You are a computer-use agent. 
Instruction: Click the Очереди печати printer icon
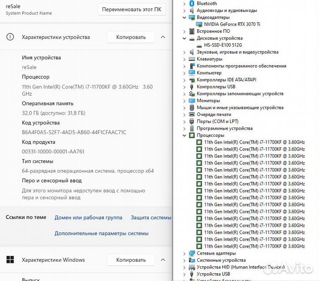(x=192, y=114)
